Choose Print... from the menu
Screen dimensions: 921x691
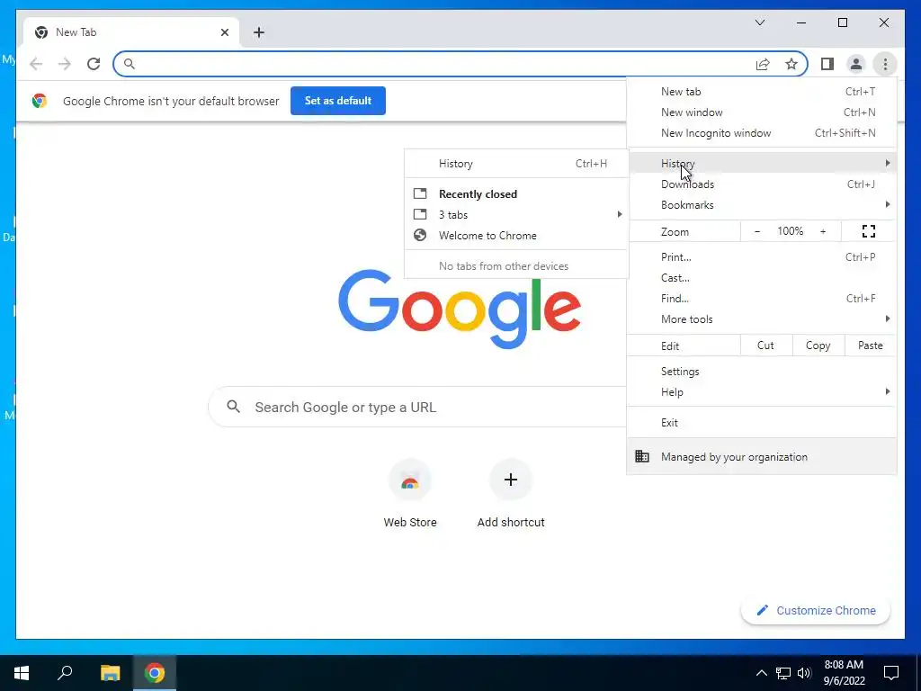[x=761, y=256]
